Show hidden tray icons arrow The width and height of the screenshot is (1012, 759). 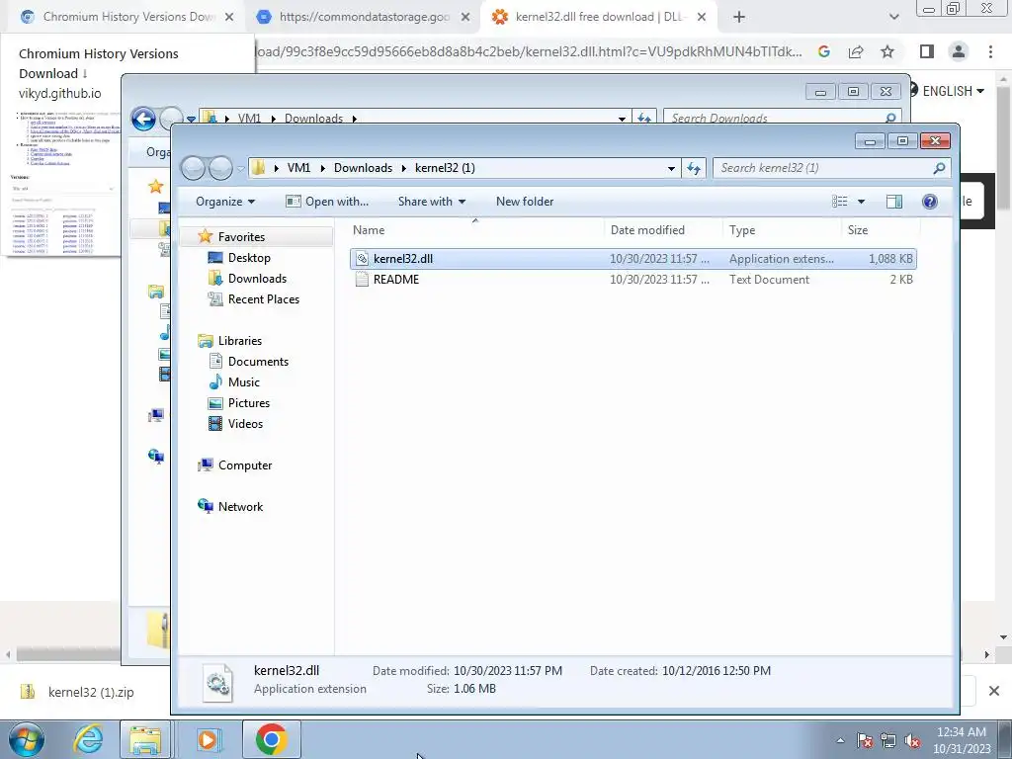click(x=840, y=740)
